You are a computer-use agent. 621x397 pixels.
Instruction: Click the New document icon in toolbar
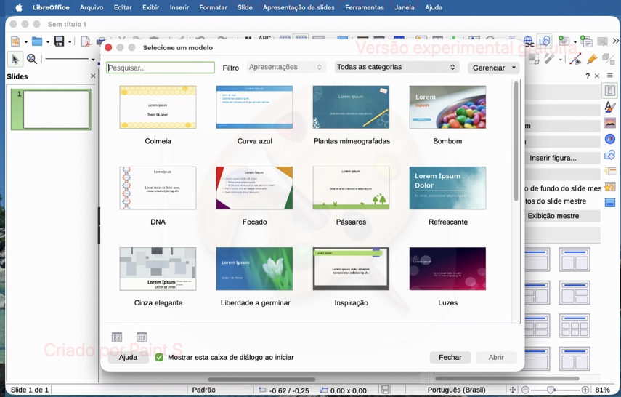(15, 41)
